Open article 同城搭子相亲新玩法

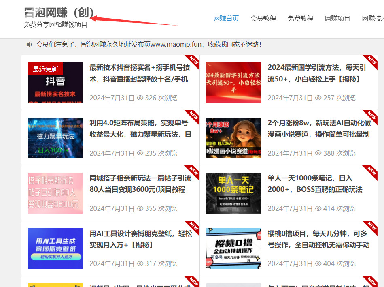(x=140, y=184)
